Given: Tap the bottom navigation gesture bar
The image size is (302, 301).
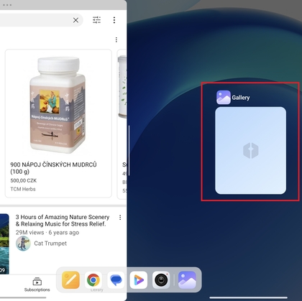Looking at the screenshot, I should [249, 297].
